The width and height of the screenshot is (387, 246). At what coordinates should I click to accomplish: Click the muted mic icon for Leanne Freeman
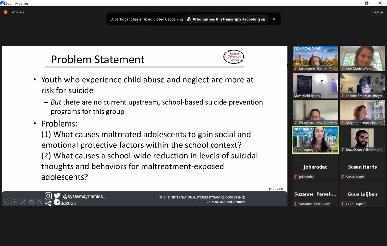pos(342,96)
